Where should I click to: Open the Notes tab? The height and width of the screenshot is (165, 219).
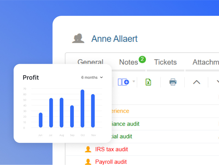pyautogui.click(x=129, y=62)
